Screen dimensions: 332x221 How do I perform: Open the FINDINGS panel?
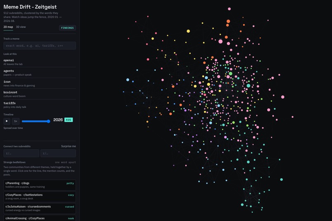[x=67, y=28]
